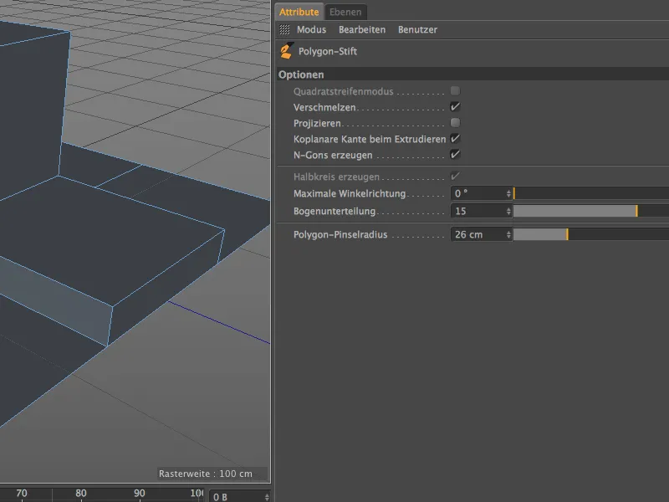
Task: Click the Bogenunterteilung stepper up arrow
Action: (x=507, y=208)
